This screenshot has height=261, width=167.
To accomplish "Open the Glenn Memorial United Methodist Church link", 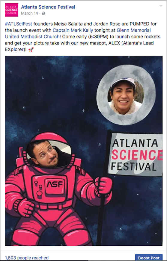I will 78,33.
